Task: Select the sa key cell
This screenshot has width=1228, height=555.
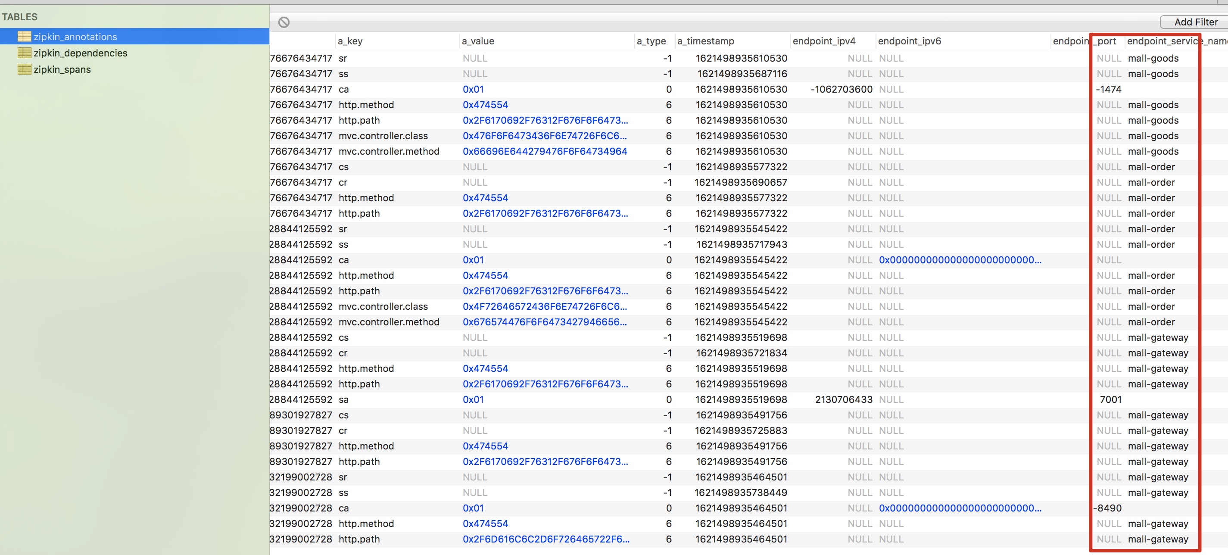Action: [344, 399]
